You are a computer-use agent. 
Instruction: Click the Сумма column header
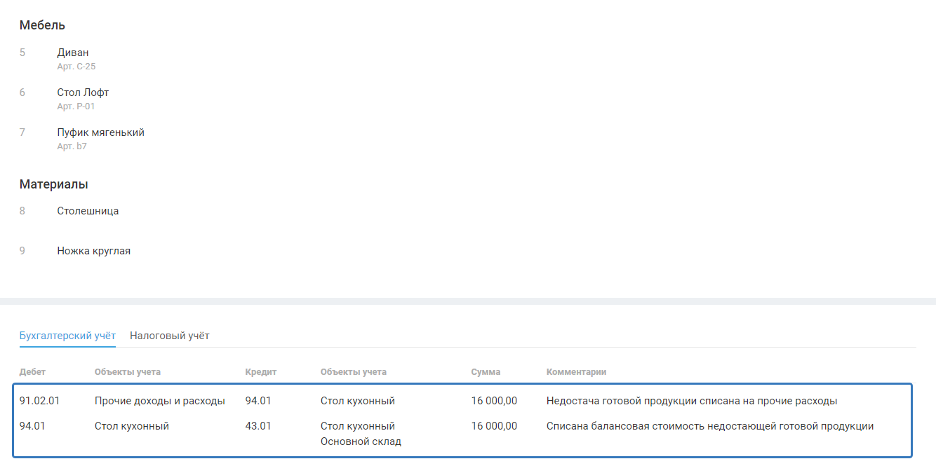pos(486,372)
